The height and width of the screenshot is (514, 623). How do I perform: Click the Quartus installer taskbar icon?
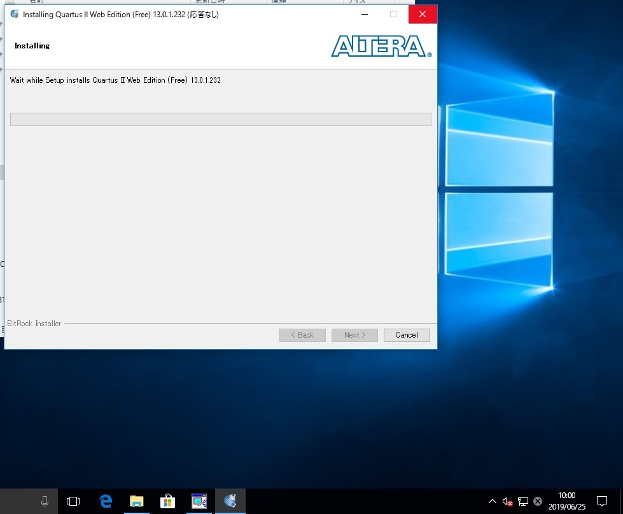tap(230, 501)
